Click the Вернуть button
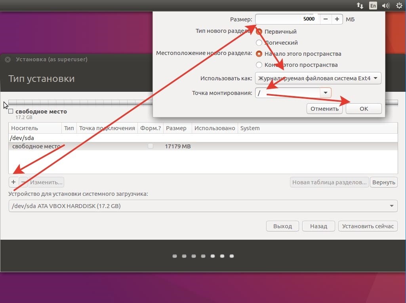The width and height of the screenshot is (406, 303). tap(384, 182)
